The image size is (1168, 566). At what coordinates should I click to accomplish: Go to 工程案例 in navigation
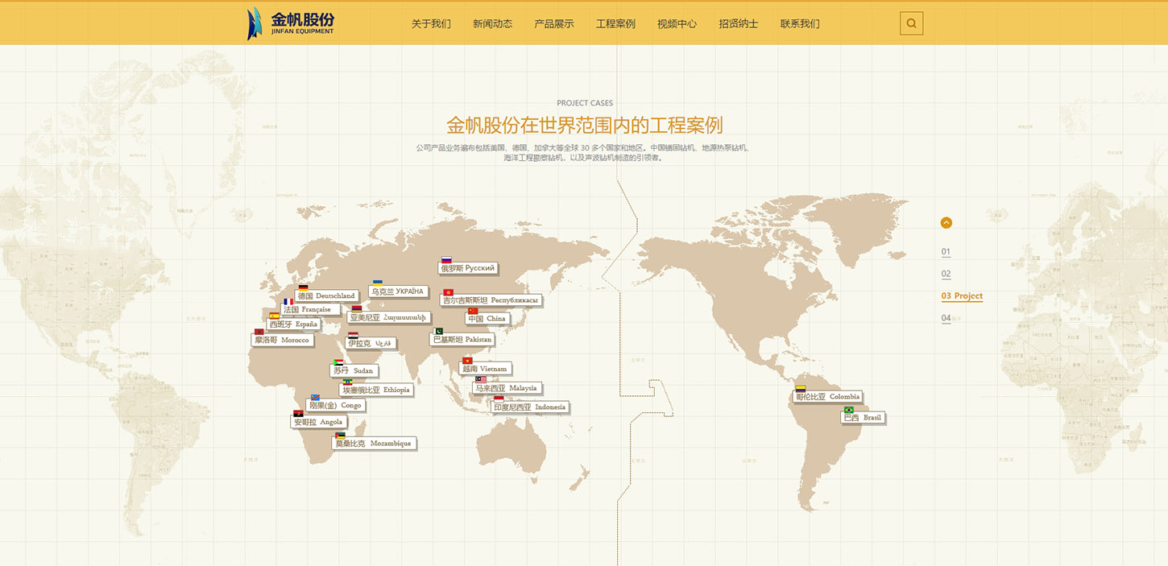tap(615, 24)
